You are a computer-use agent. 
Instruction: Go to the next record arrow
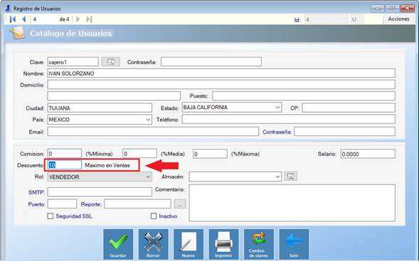78,19
